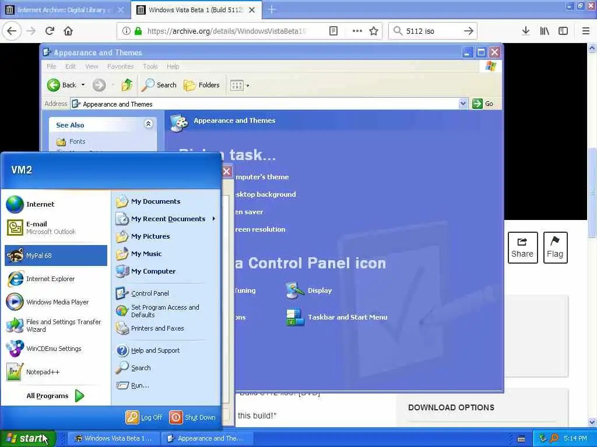Launch E-mail Microsoft Outlook entry
Screen dimensions: 597x447
coord(56,228)
